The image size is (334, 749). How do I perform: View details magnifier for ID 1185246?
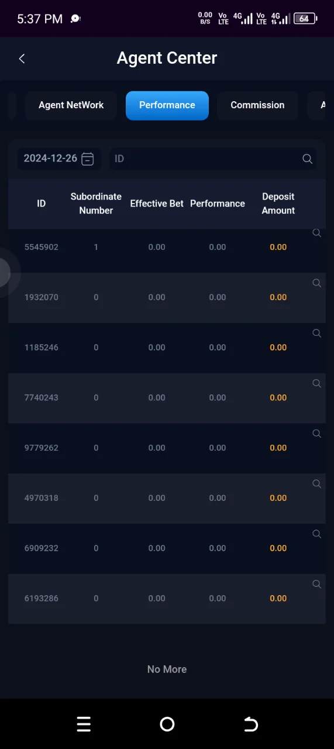tap(316, 334)
